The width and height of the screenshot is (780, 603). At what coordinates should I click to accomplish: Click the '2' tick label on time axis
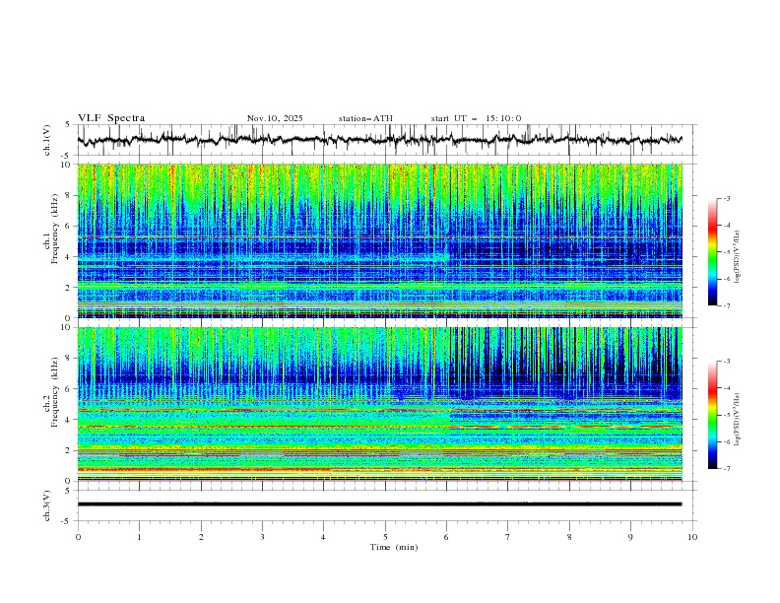click(201, 537)
